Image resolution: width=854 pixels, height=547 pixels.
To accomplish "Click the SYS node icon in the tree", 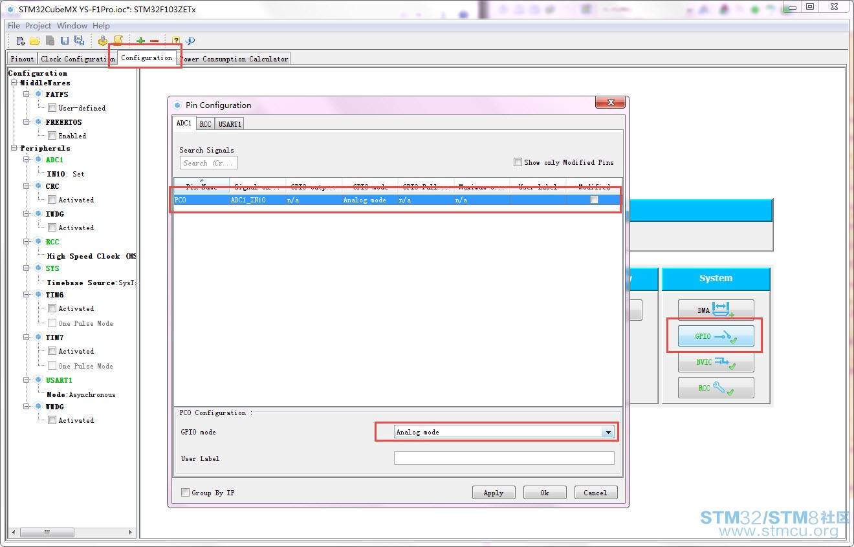I will click(38, 268).
